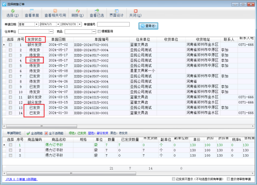The image size is (257, 185).
Task: Open 查看单据 from the toolbar
Action: pyautogui.click(x=32, y=11)
